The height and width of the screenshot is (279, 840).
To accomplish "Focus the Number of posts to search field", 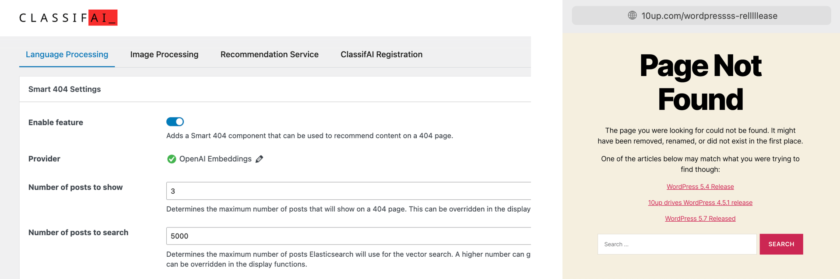I will 348,236.
